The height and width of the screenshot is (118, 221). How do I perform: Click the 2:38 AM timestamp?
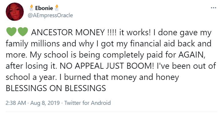(x=16, y=103)
